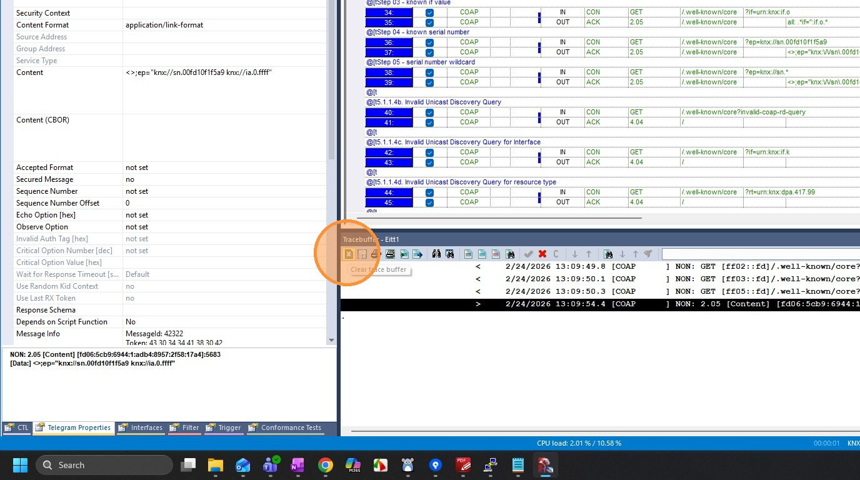This screenshot has height=480, width=860.
Task: Open the PDF editor taskbar icon
Action: pyautogui.click(x=463, y=465)
